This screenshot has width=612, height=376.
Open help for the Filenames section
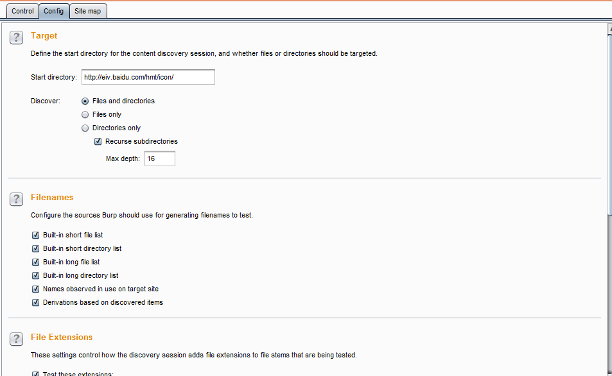[x=17, y=199]
